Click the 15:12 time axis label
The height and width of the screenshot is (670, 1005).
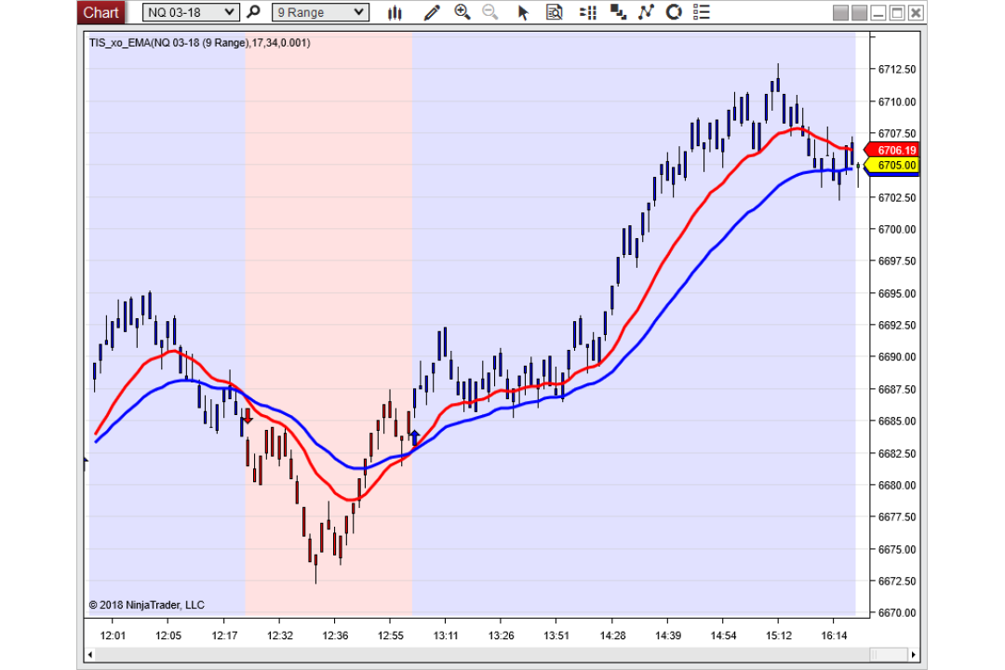click(x=778, y=636)
